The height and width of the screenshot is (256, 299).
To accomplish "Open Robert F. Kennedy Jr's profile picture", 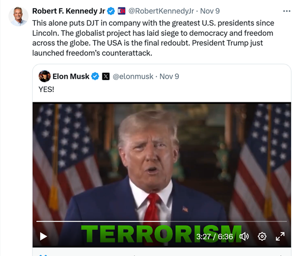I will click(19, 16).
